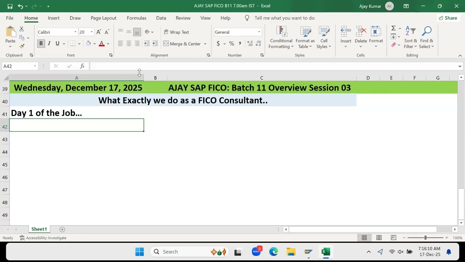Click the zoom slider handle
This screenshot has height=262, width=465.
(x=425, y=238)
